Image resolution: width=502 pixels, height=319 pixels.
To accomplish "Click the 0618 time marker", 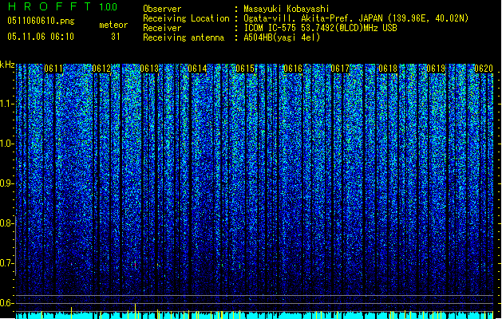I will point(388,69).
